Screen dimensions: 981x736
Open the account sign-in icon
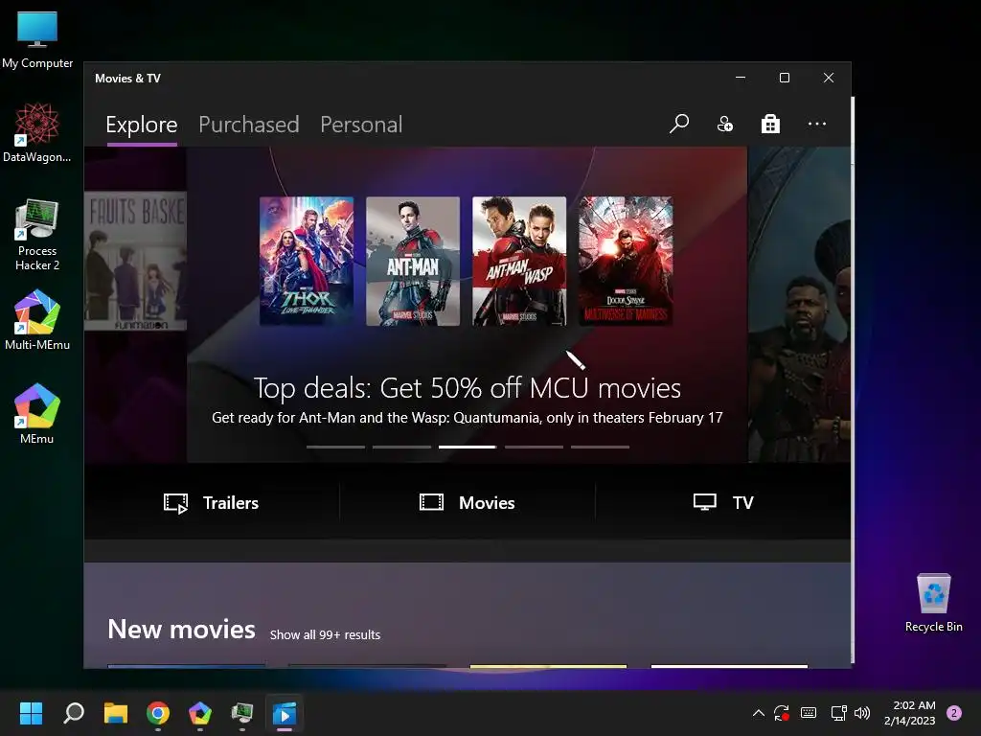tap(724, 124)
